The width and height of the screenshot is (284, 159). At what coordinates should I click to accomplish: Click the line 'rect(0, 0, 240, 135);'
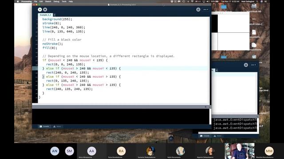[x=66, y=64]
